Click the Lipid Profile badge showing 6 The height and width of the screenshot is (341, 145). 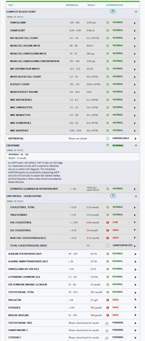113,196
